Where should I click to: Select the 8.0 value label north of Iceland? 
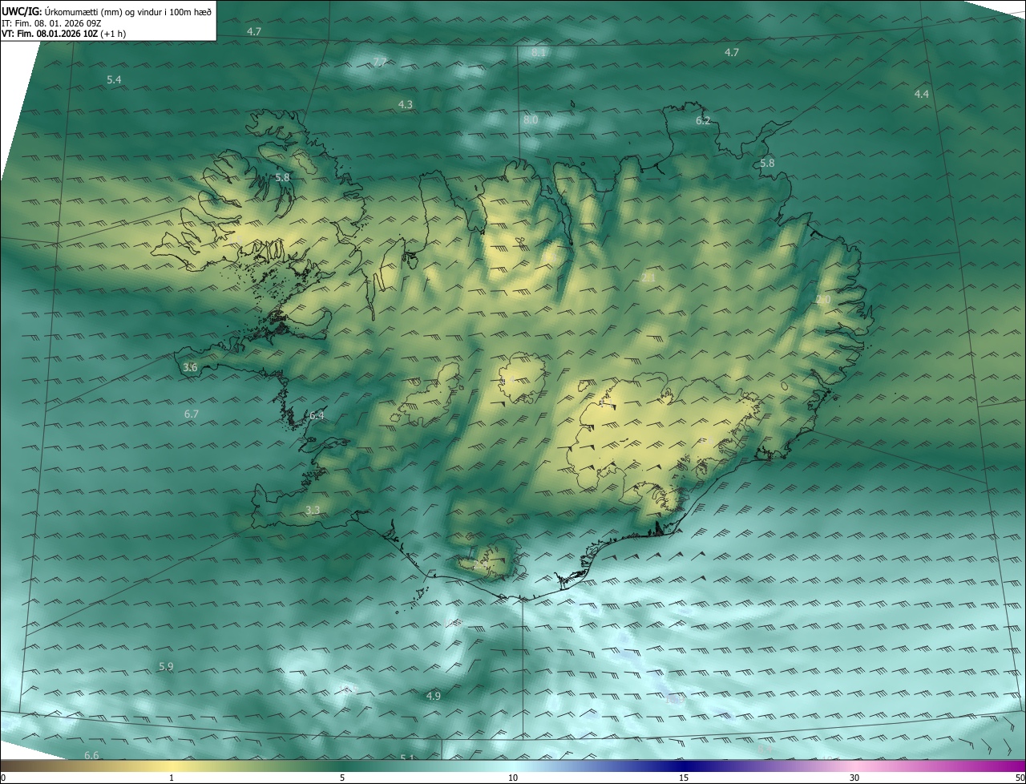(531, 119)
